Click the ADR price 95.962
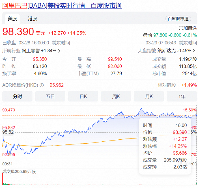 (x=57, y=85)
